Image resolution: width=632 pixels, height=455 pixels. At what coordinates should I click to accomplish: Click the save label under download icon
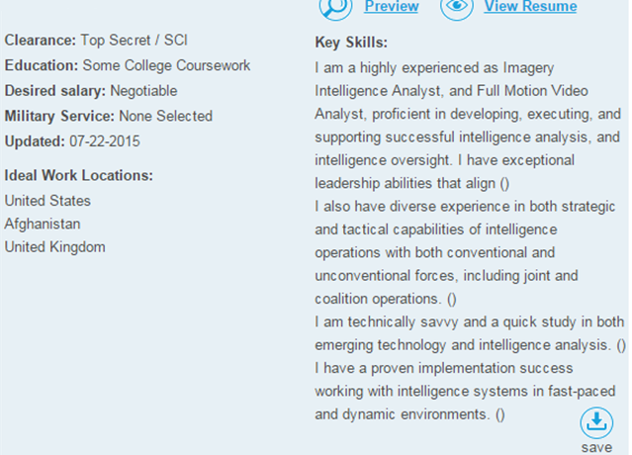click(x=596, y=448)
